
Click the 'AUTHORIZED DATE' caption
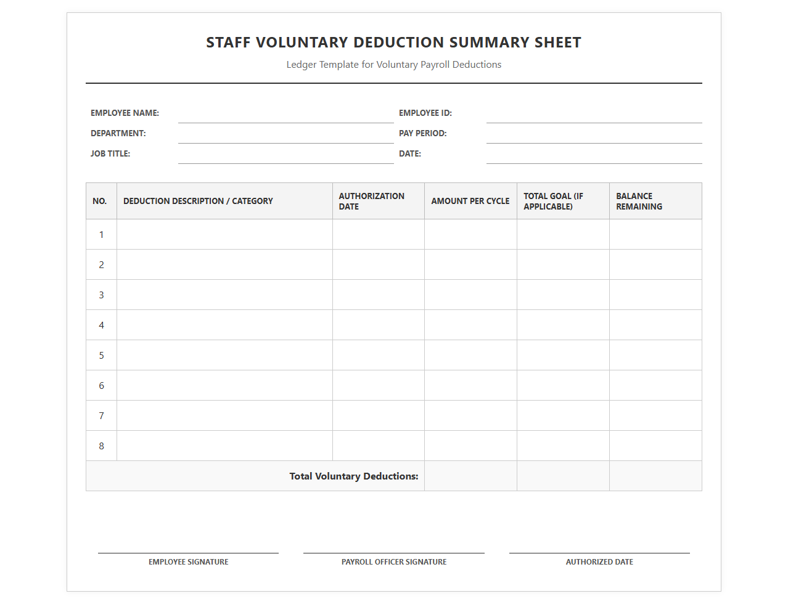[x=599, y=562]
